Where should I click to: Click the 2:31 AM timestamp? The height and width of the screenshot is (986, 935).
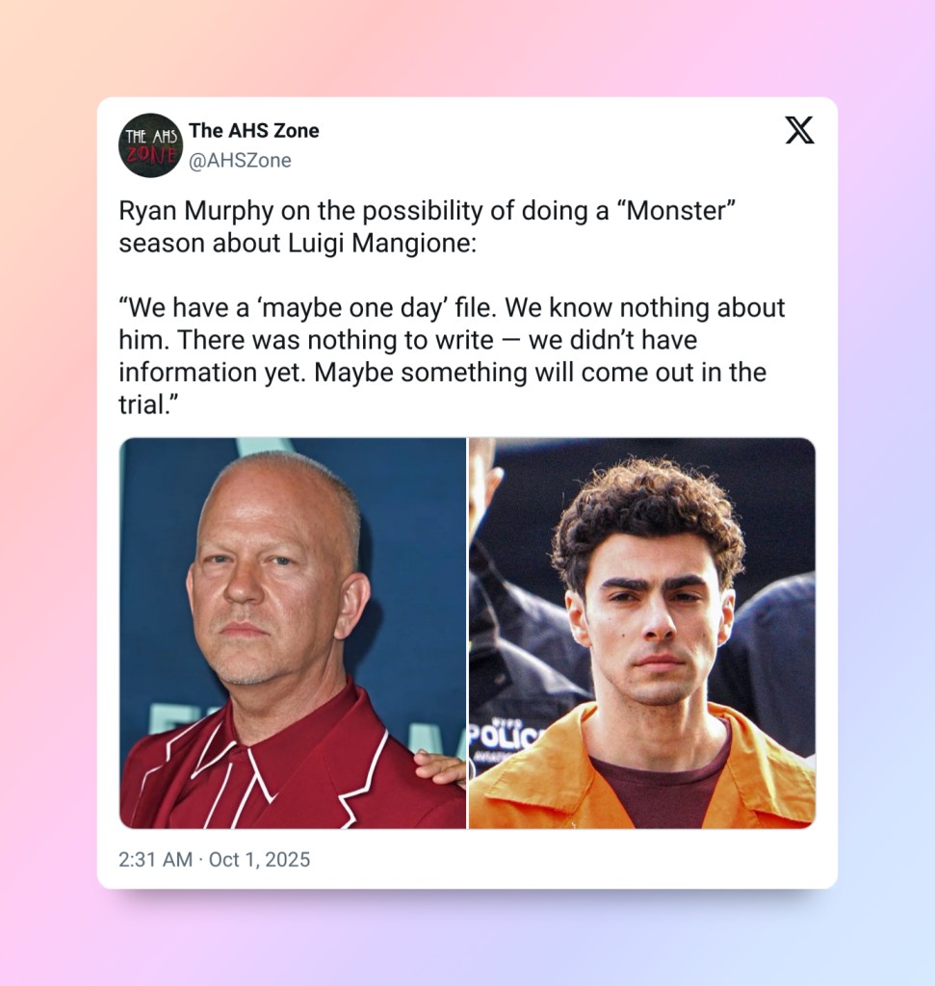[155, 859]
